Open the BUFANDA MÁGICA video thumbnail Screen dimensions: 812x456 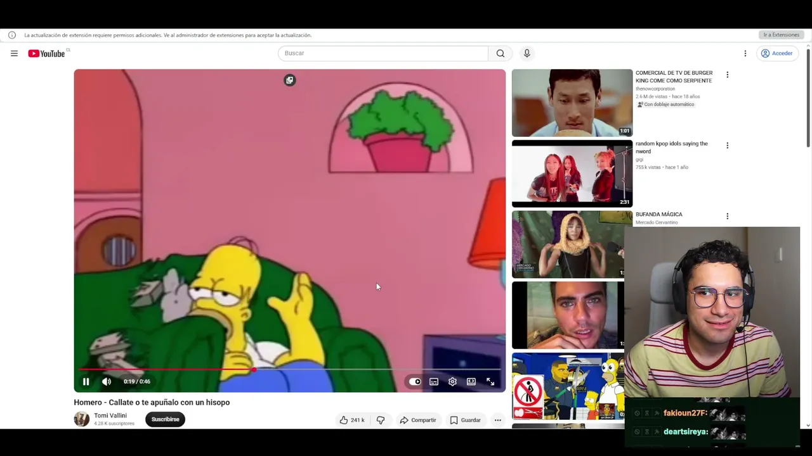[568, 244]
